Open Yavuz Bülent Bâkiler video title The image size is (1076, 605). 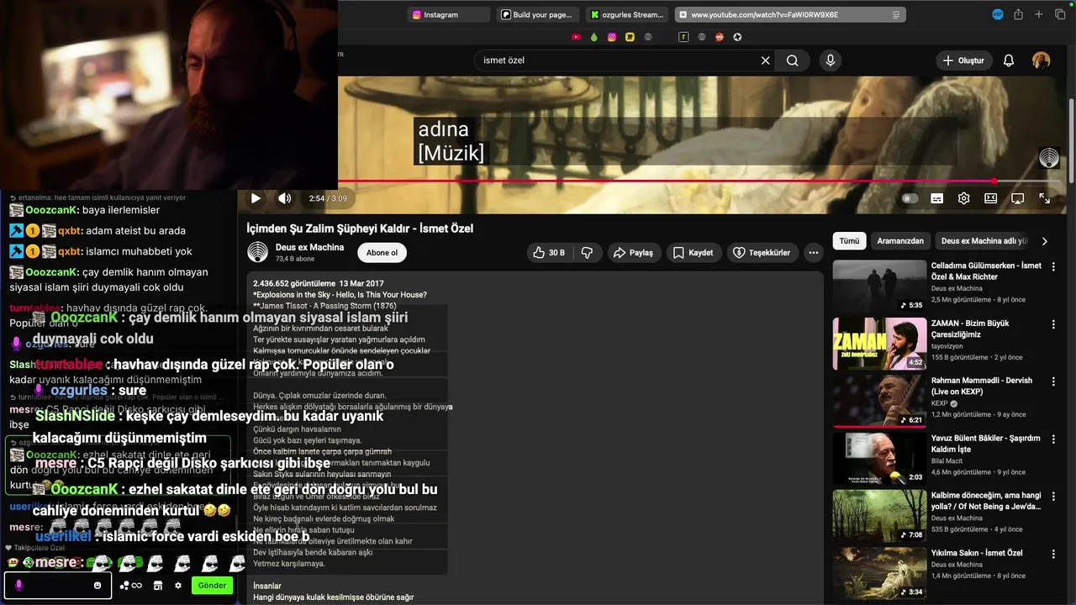click(986, 444)
